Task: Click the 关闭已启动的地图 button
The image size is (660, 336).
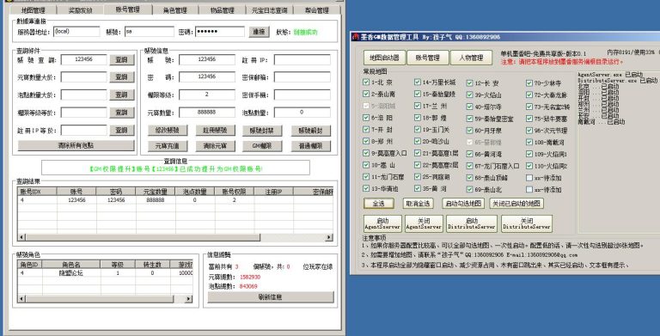Action: (516, 204)
